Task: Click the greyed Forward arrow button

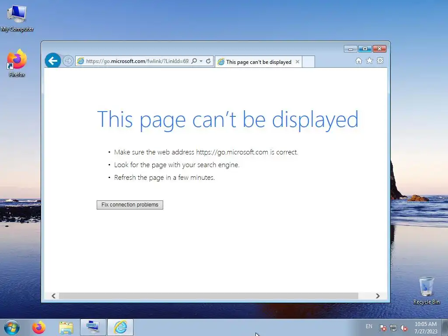Action: (68, 61)
